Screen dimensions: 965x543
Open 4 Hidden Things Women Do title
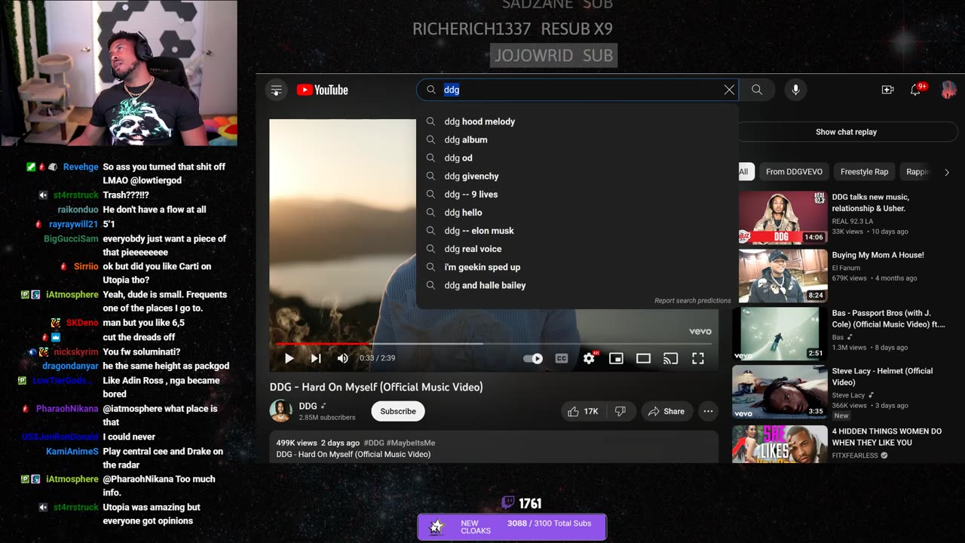[x=887, y=437]
